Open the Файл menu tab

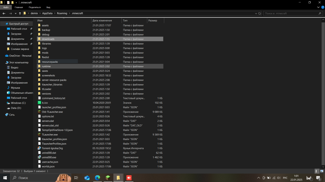pos(6,7)
